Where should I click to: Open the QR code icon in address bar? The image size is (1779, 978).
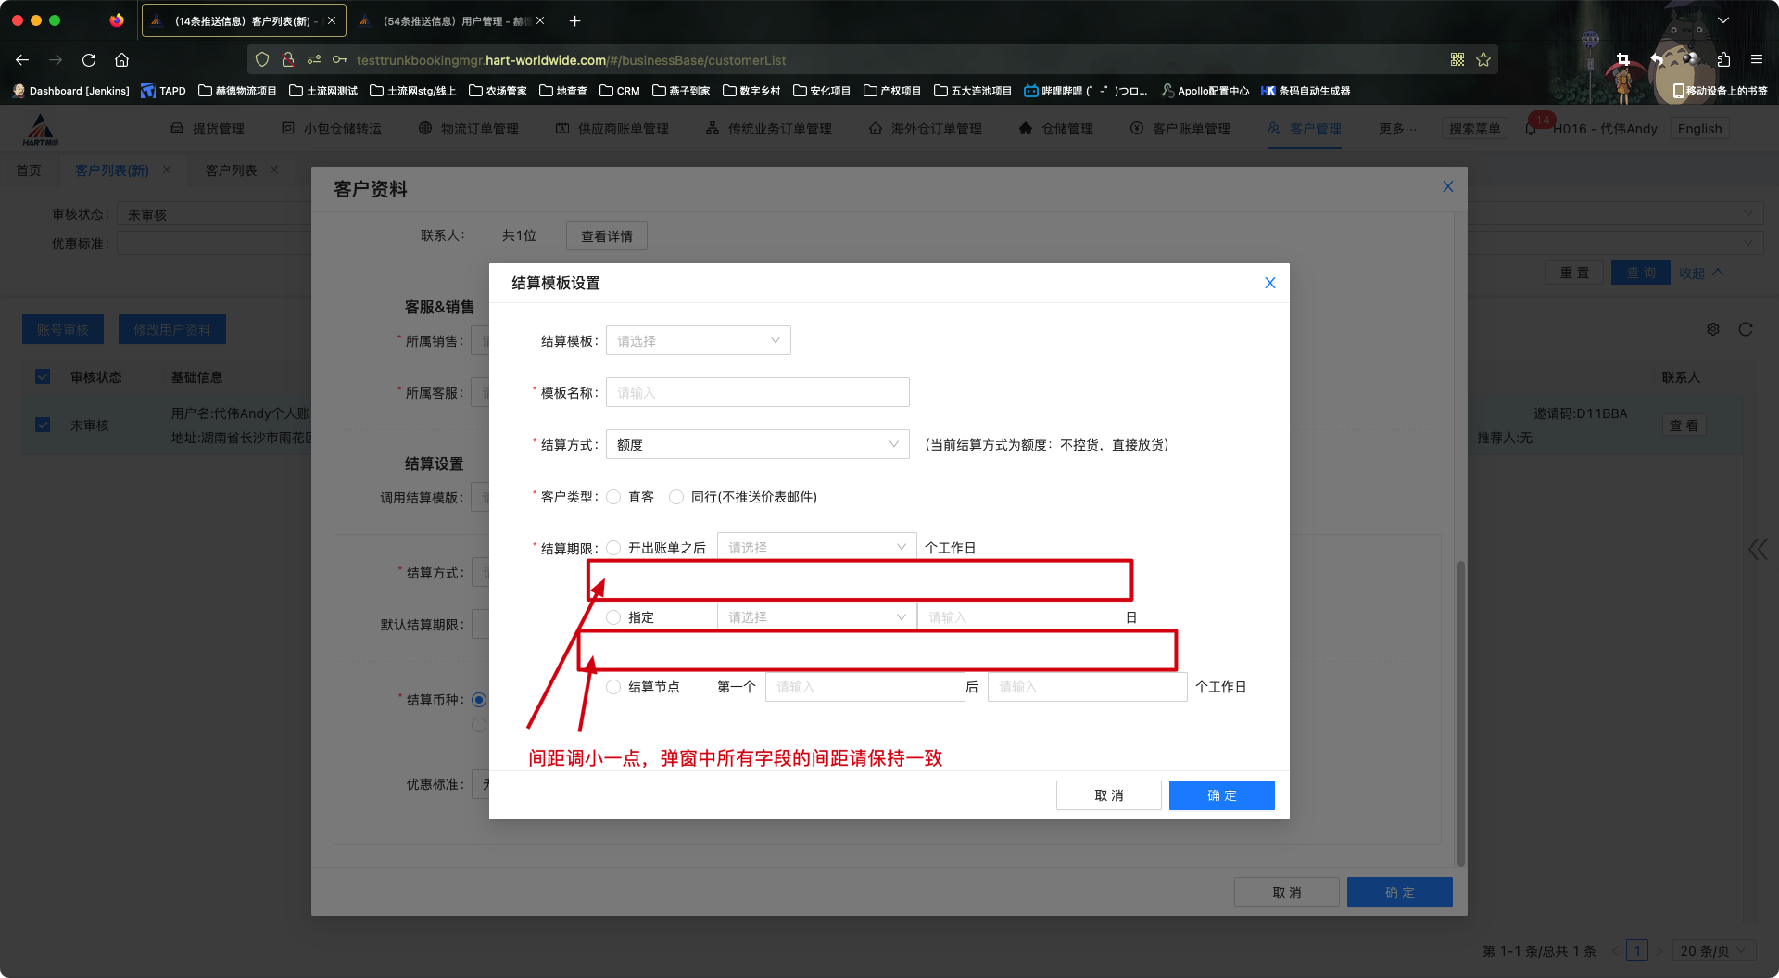click(x=1457, y=60)
